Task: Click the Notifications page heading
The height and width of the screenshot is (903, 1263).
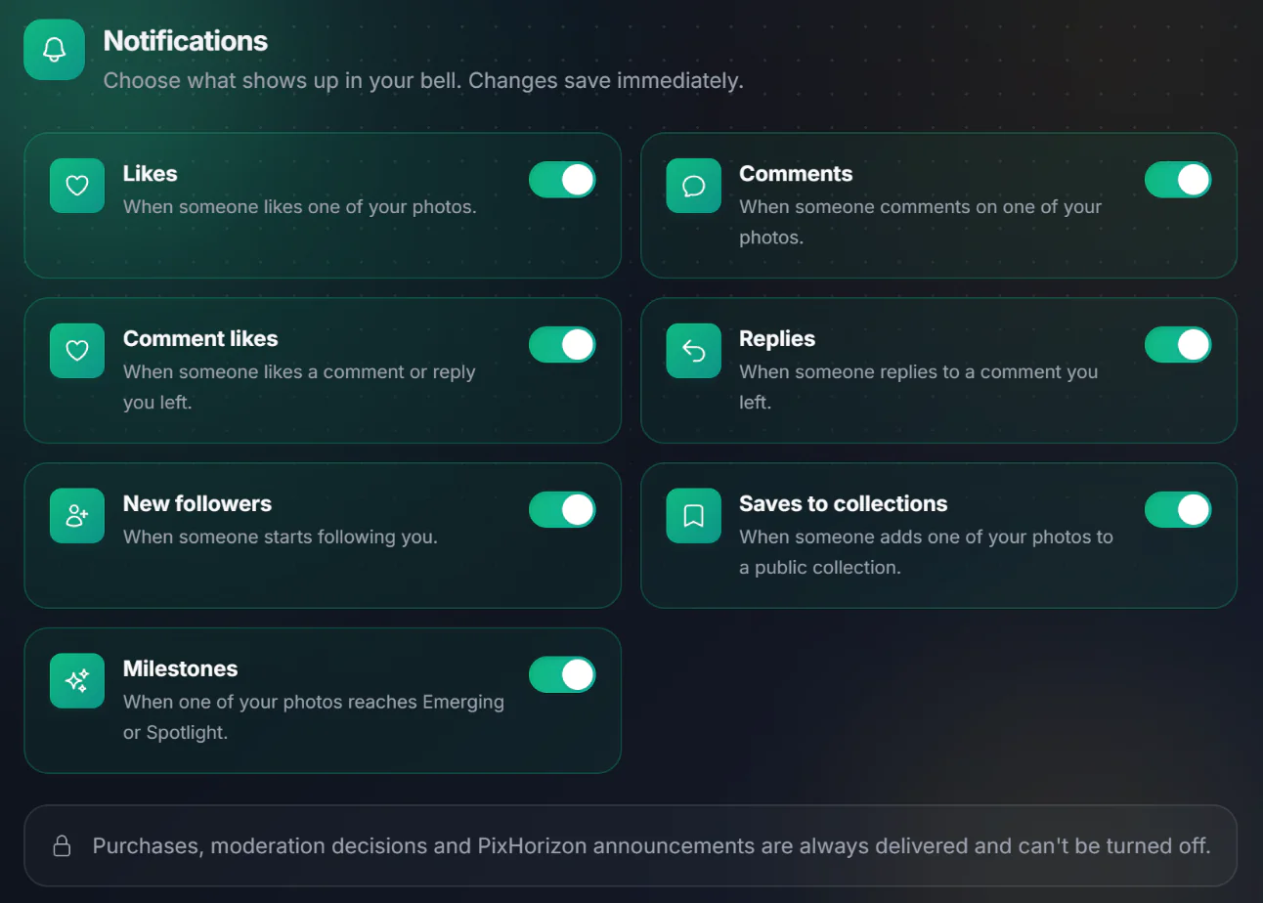Action: coord(186,41)
